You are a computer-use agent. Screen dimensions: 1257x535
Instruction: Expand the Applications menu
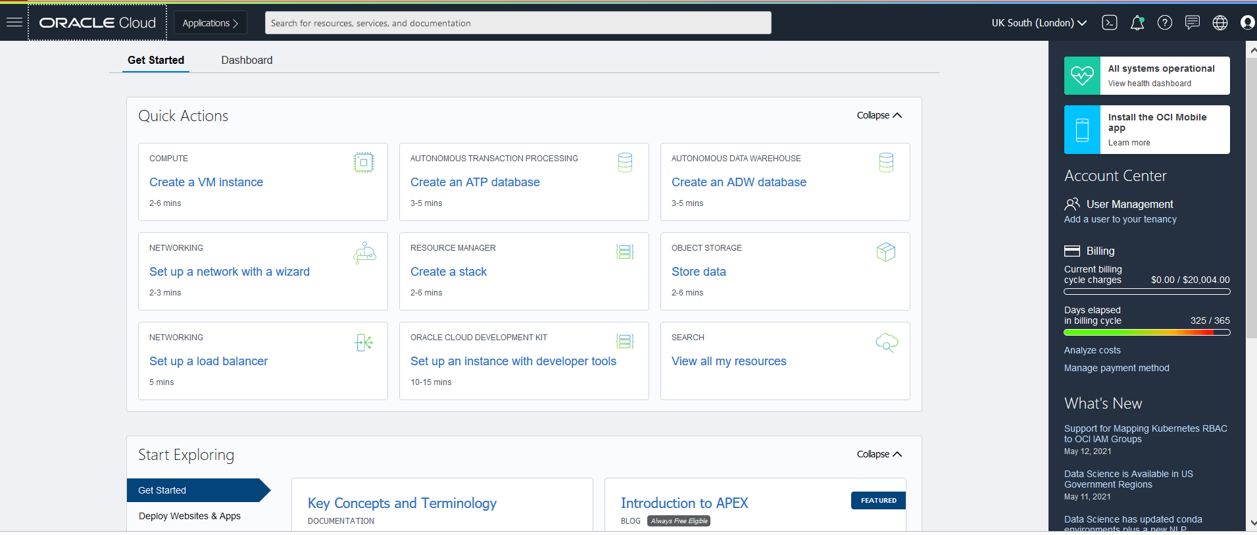click(x=210, y=23)
